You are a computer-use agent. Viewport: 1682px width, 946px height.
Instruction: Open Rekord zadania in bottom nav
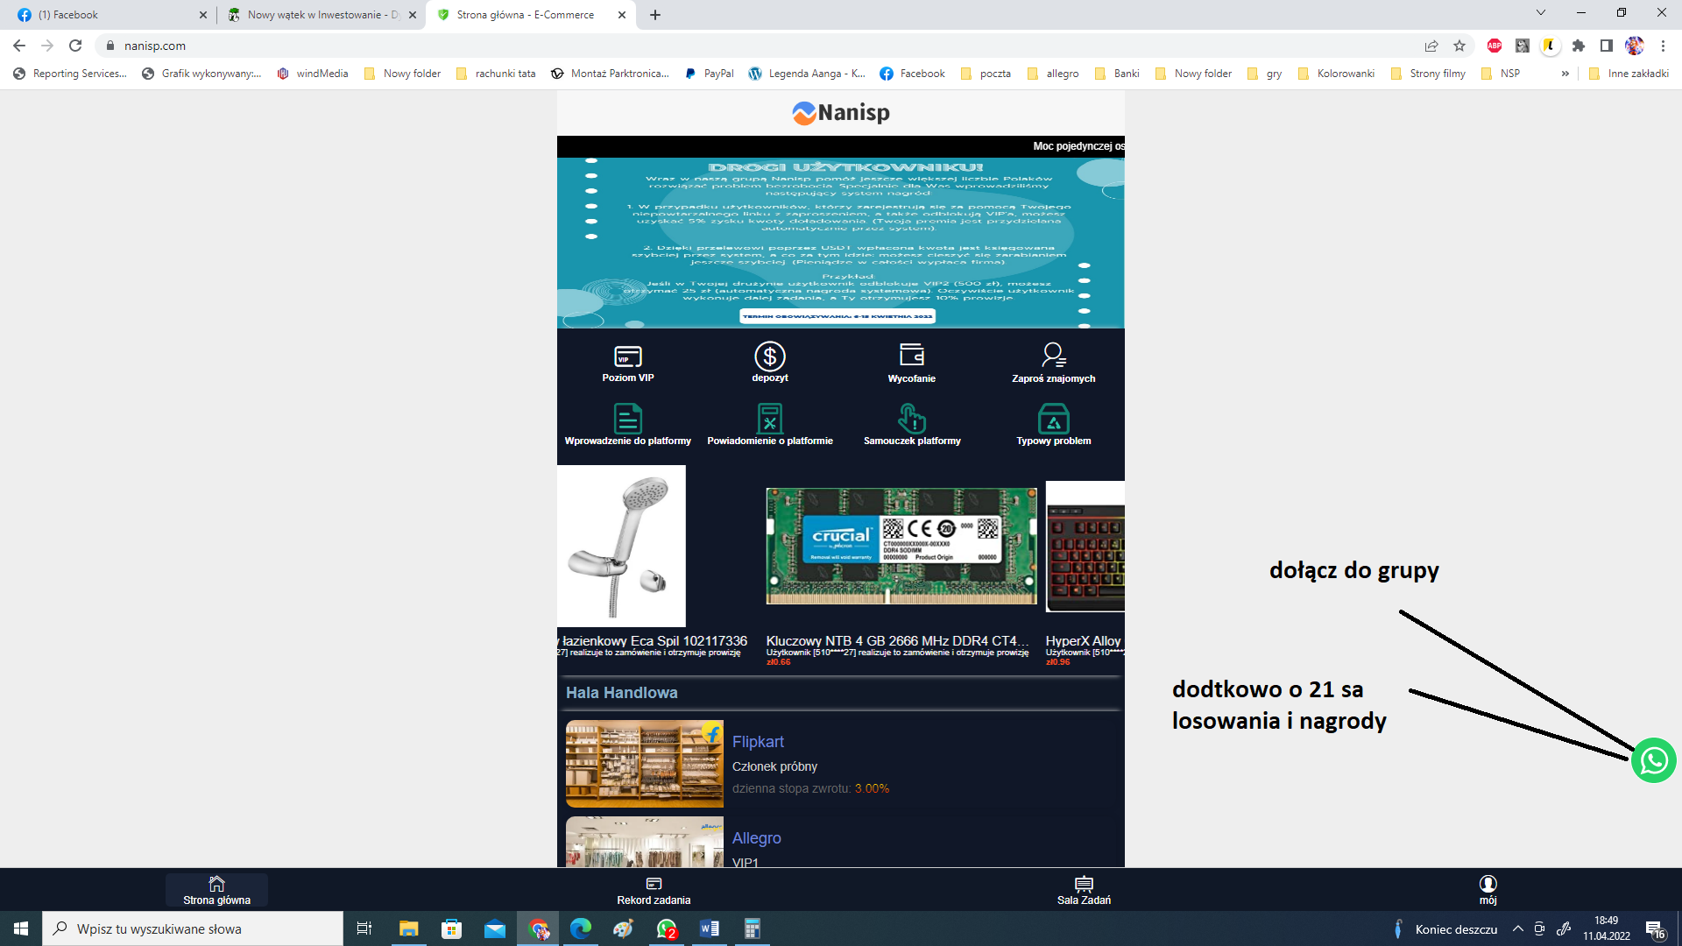point(654,890)
